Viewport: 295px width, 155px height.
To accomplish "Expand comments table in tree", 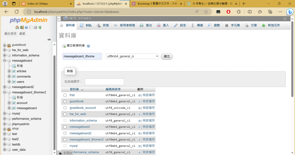I will click(9, 76).
